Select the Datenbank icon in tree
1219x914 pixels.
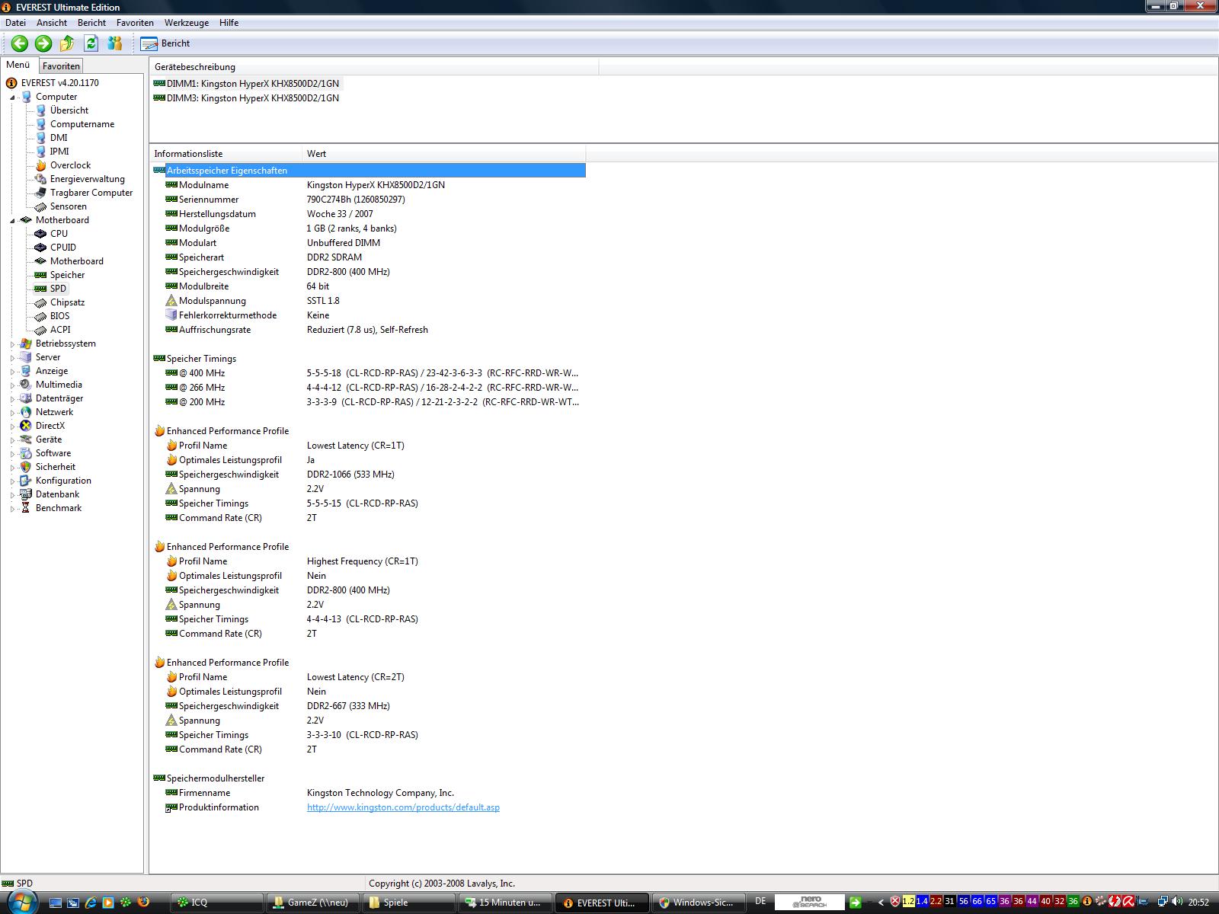[x=26, y=494]
